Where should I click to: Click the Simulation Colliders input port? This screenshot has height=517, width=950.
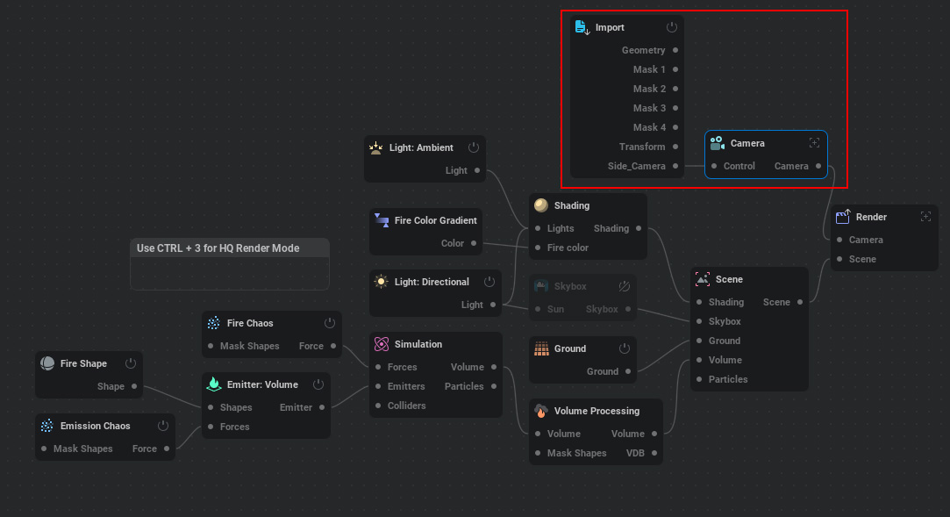(378, 406)
